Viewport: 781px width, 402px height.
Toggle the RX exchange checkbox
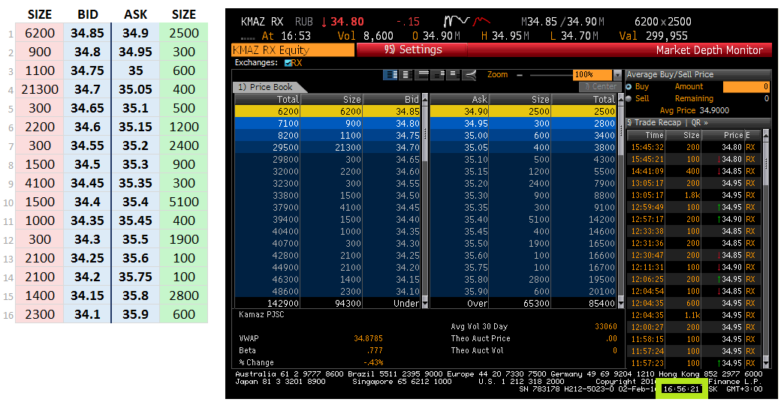tap(288, 63)
